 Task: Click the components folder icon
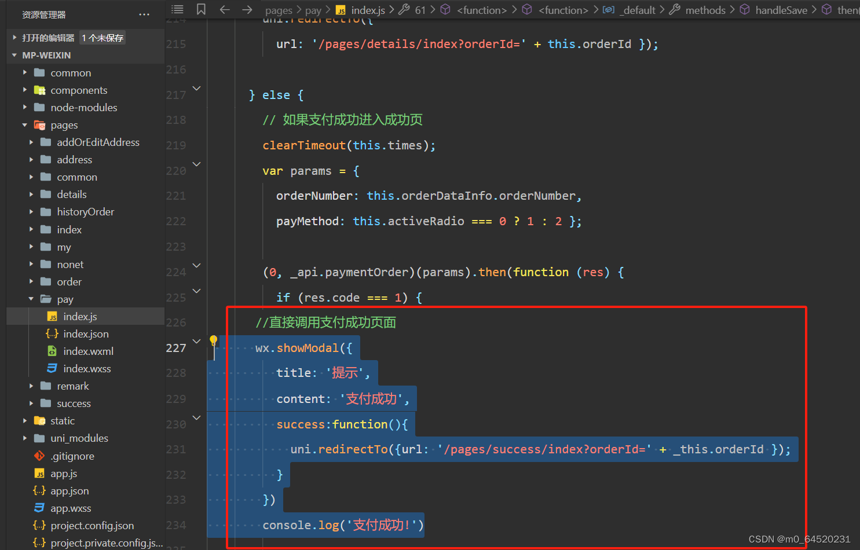pyautogui.click(x=39, y=90)
